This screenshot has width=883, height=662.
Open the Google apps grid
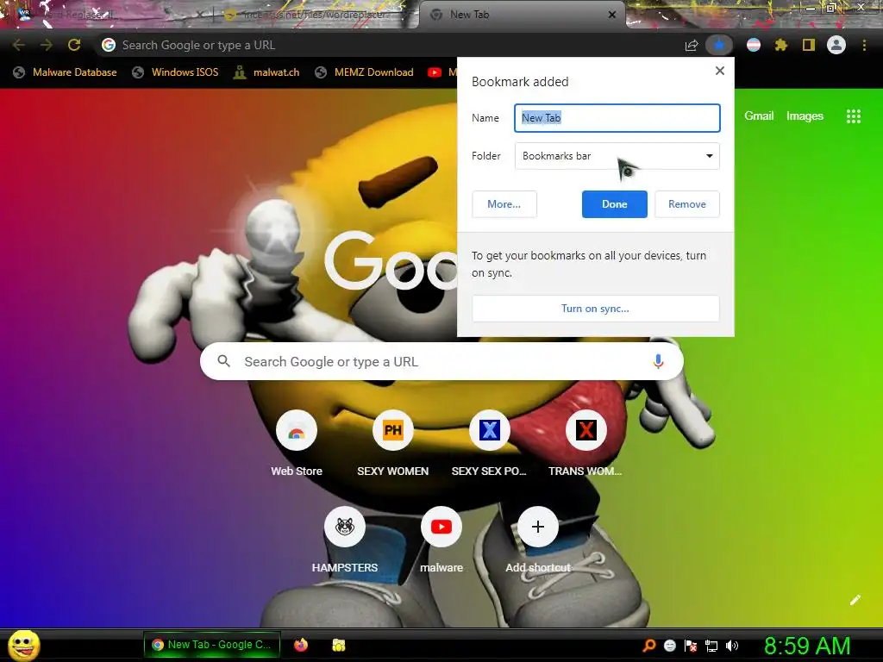[x=854, y=116]
